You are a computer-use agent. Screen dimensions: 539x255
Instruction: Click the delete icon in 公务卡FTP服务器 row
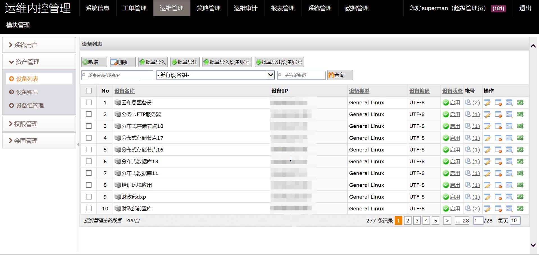point(498,114)
